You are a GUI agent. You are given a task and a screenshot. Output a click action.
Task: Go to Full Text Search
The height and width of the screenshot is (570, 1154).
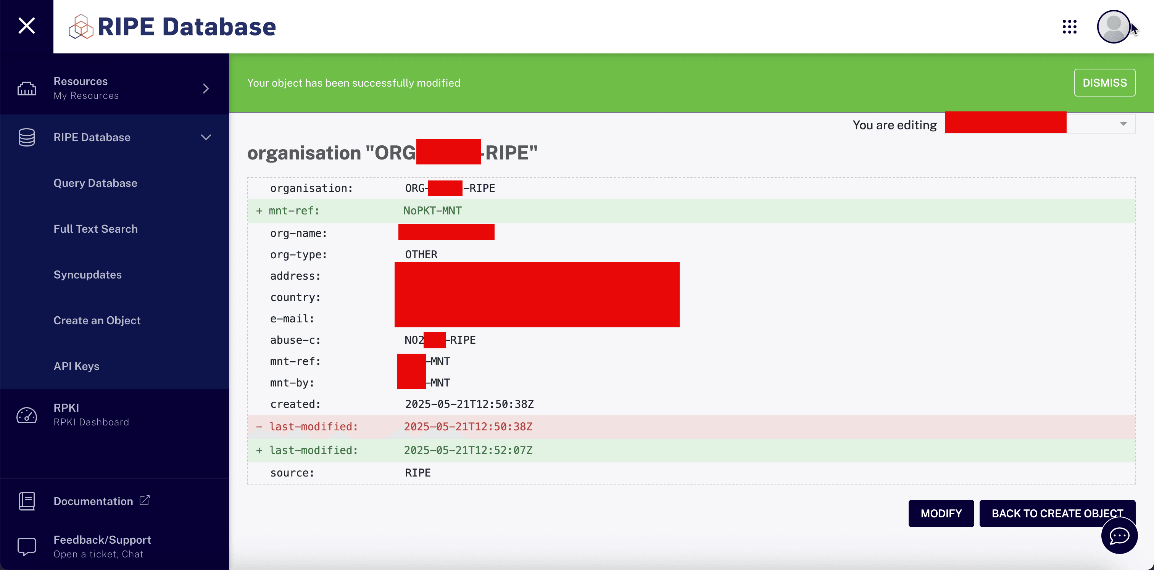pos(95,229)
